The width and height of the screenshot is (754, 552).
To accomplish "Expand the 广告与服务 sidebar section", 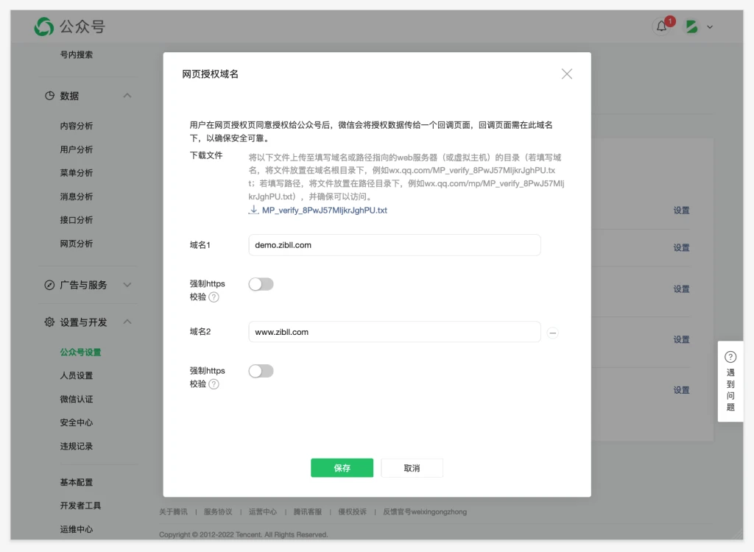I will point(127,285).
